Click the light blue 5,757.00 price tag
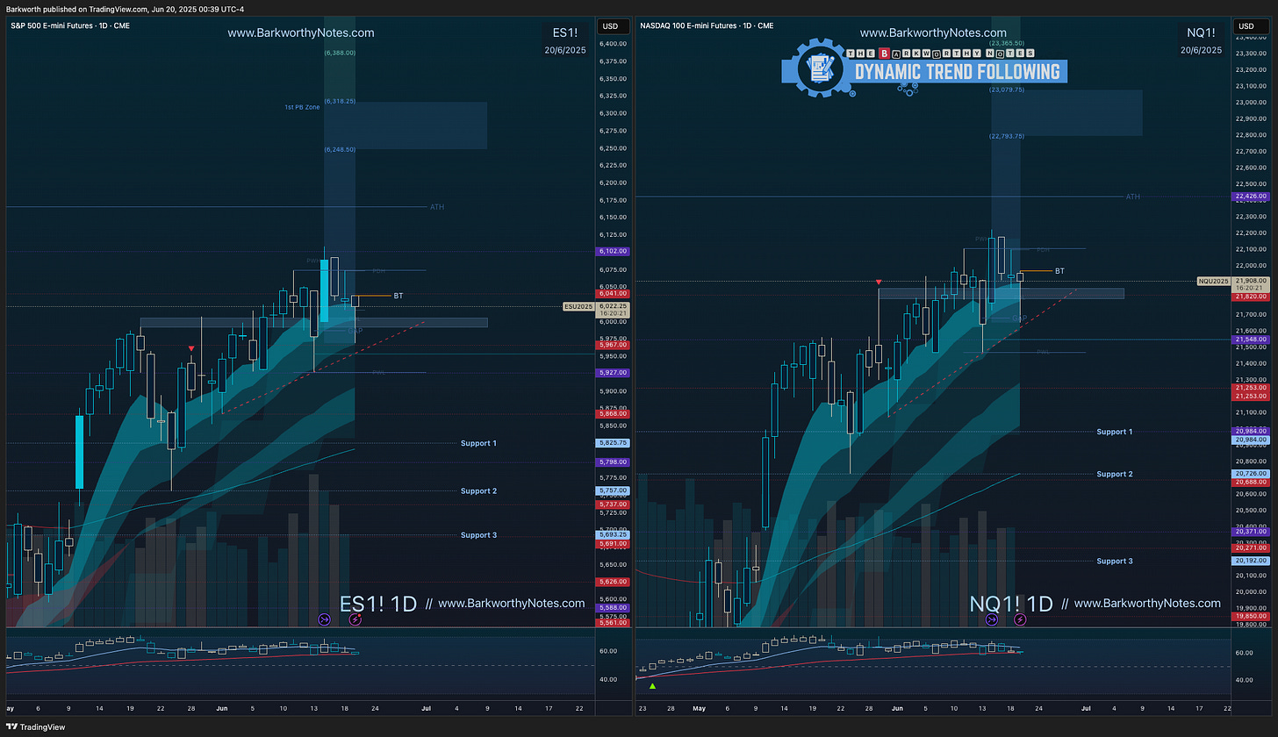This screenshot has width=1278, height=737. click(x=612, y=490)
